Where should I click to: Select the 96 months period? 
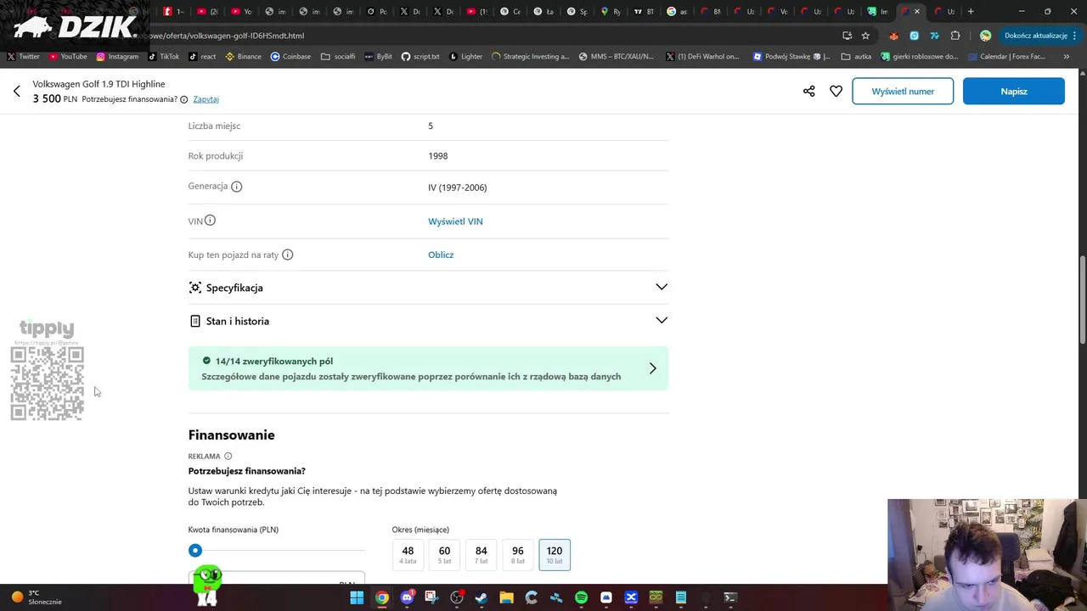pos(517,554)
